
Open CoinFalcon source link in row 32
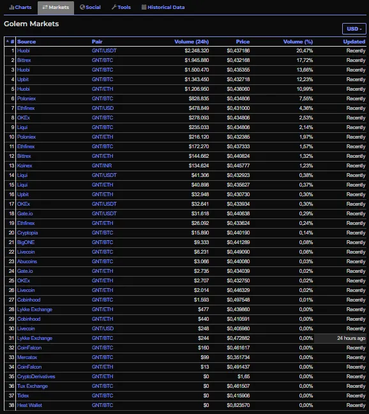(x=29, y=348)
